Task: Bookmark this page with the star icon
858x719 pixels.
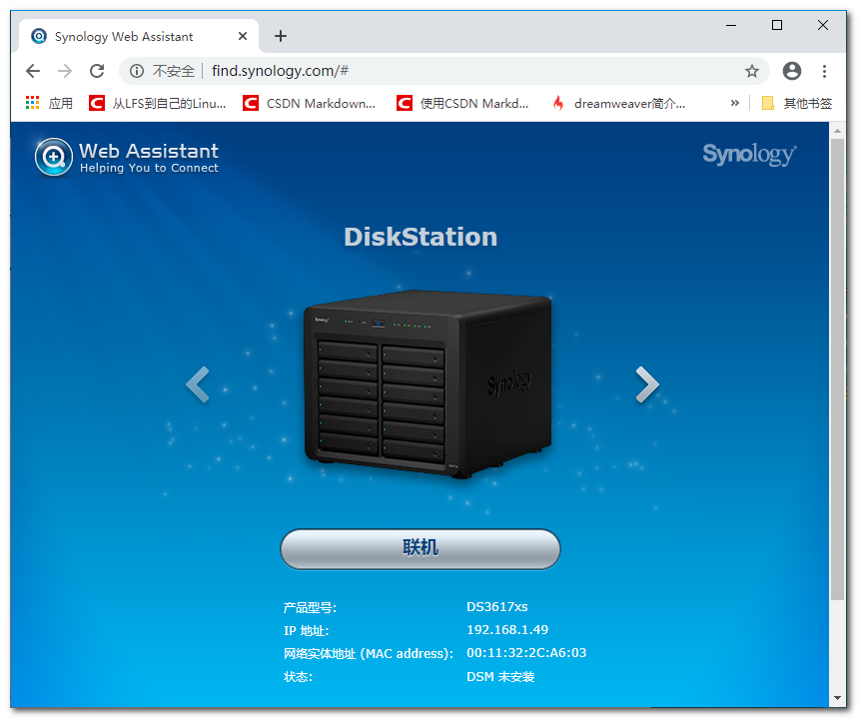Action: [752, 71]
